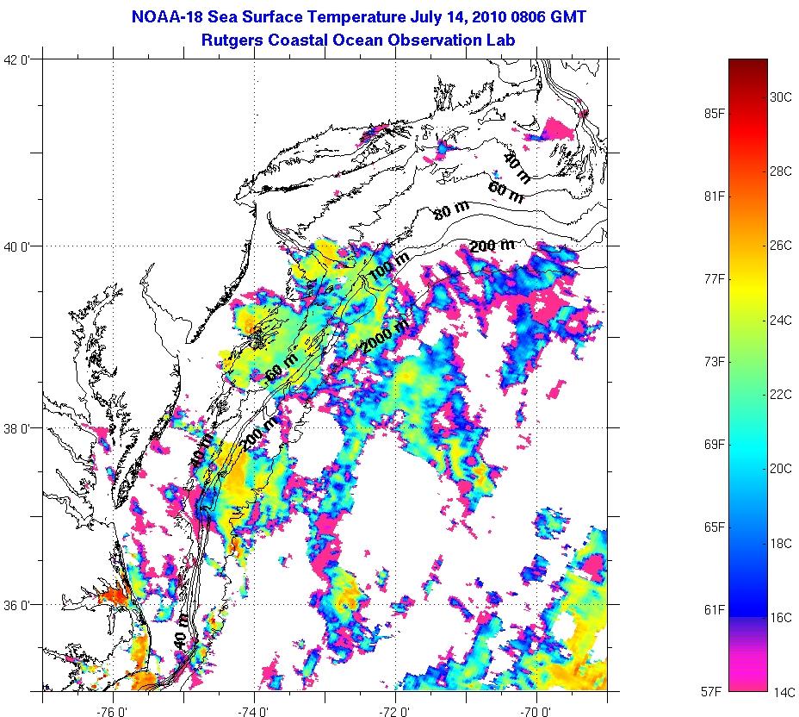The width and height of the screenshot is (799, 717).
Task: Click the '77F' colorbar label
Action: (714, 279)
